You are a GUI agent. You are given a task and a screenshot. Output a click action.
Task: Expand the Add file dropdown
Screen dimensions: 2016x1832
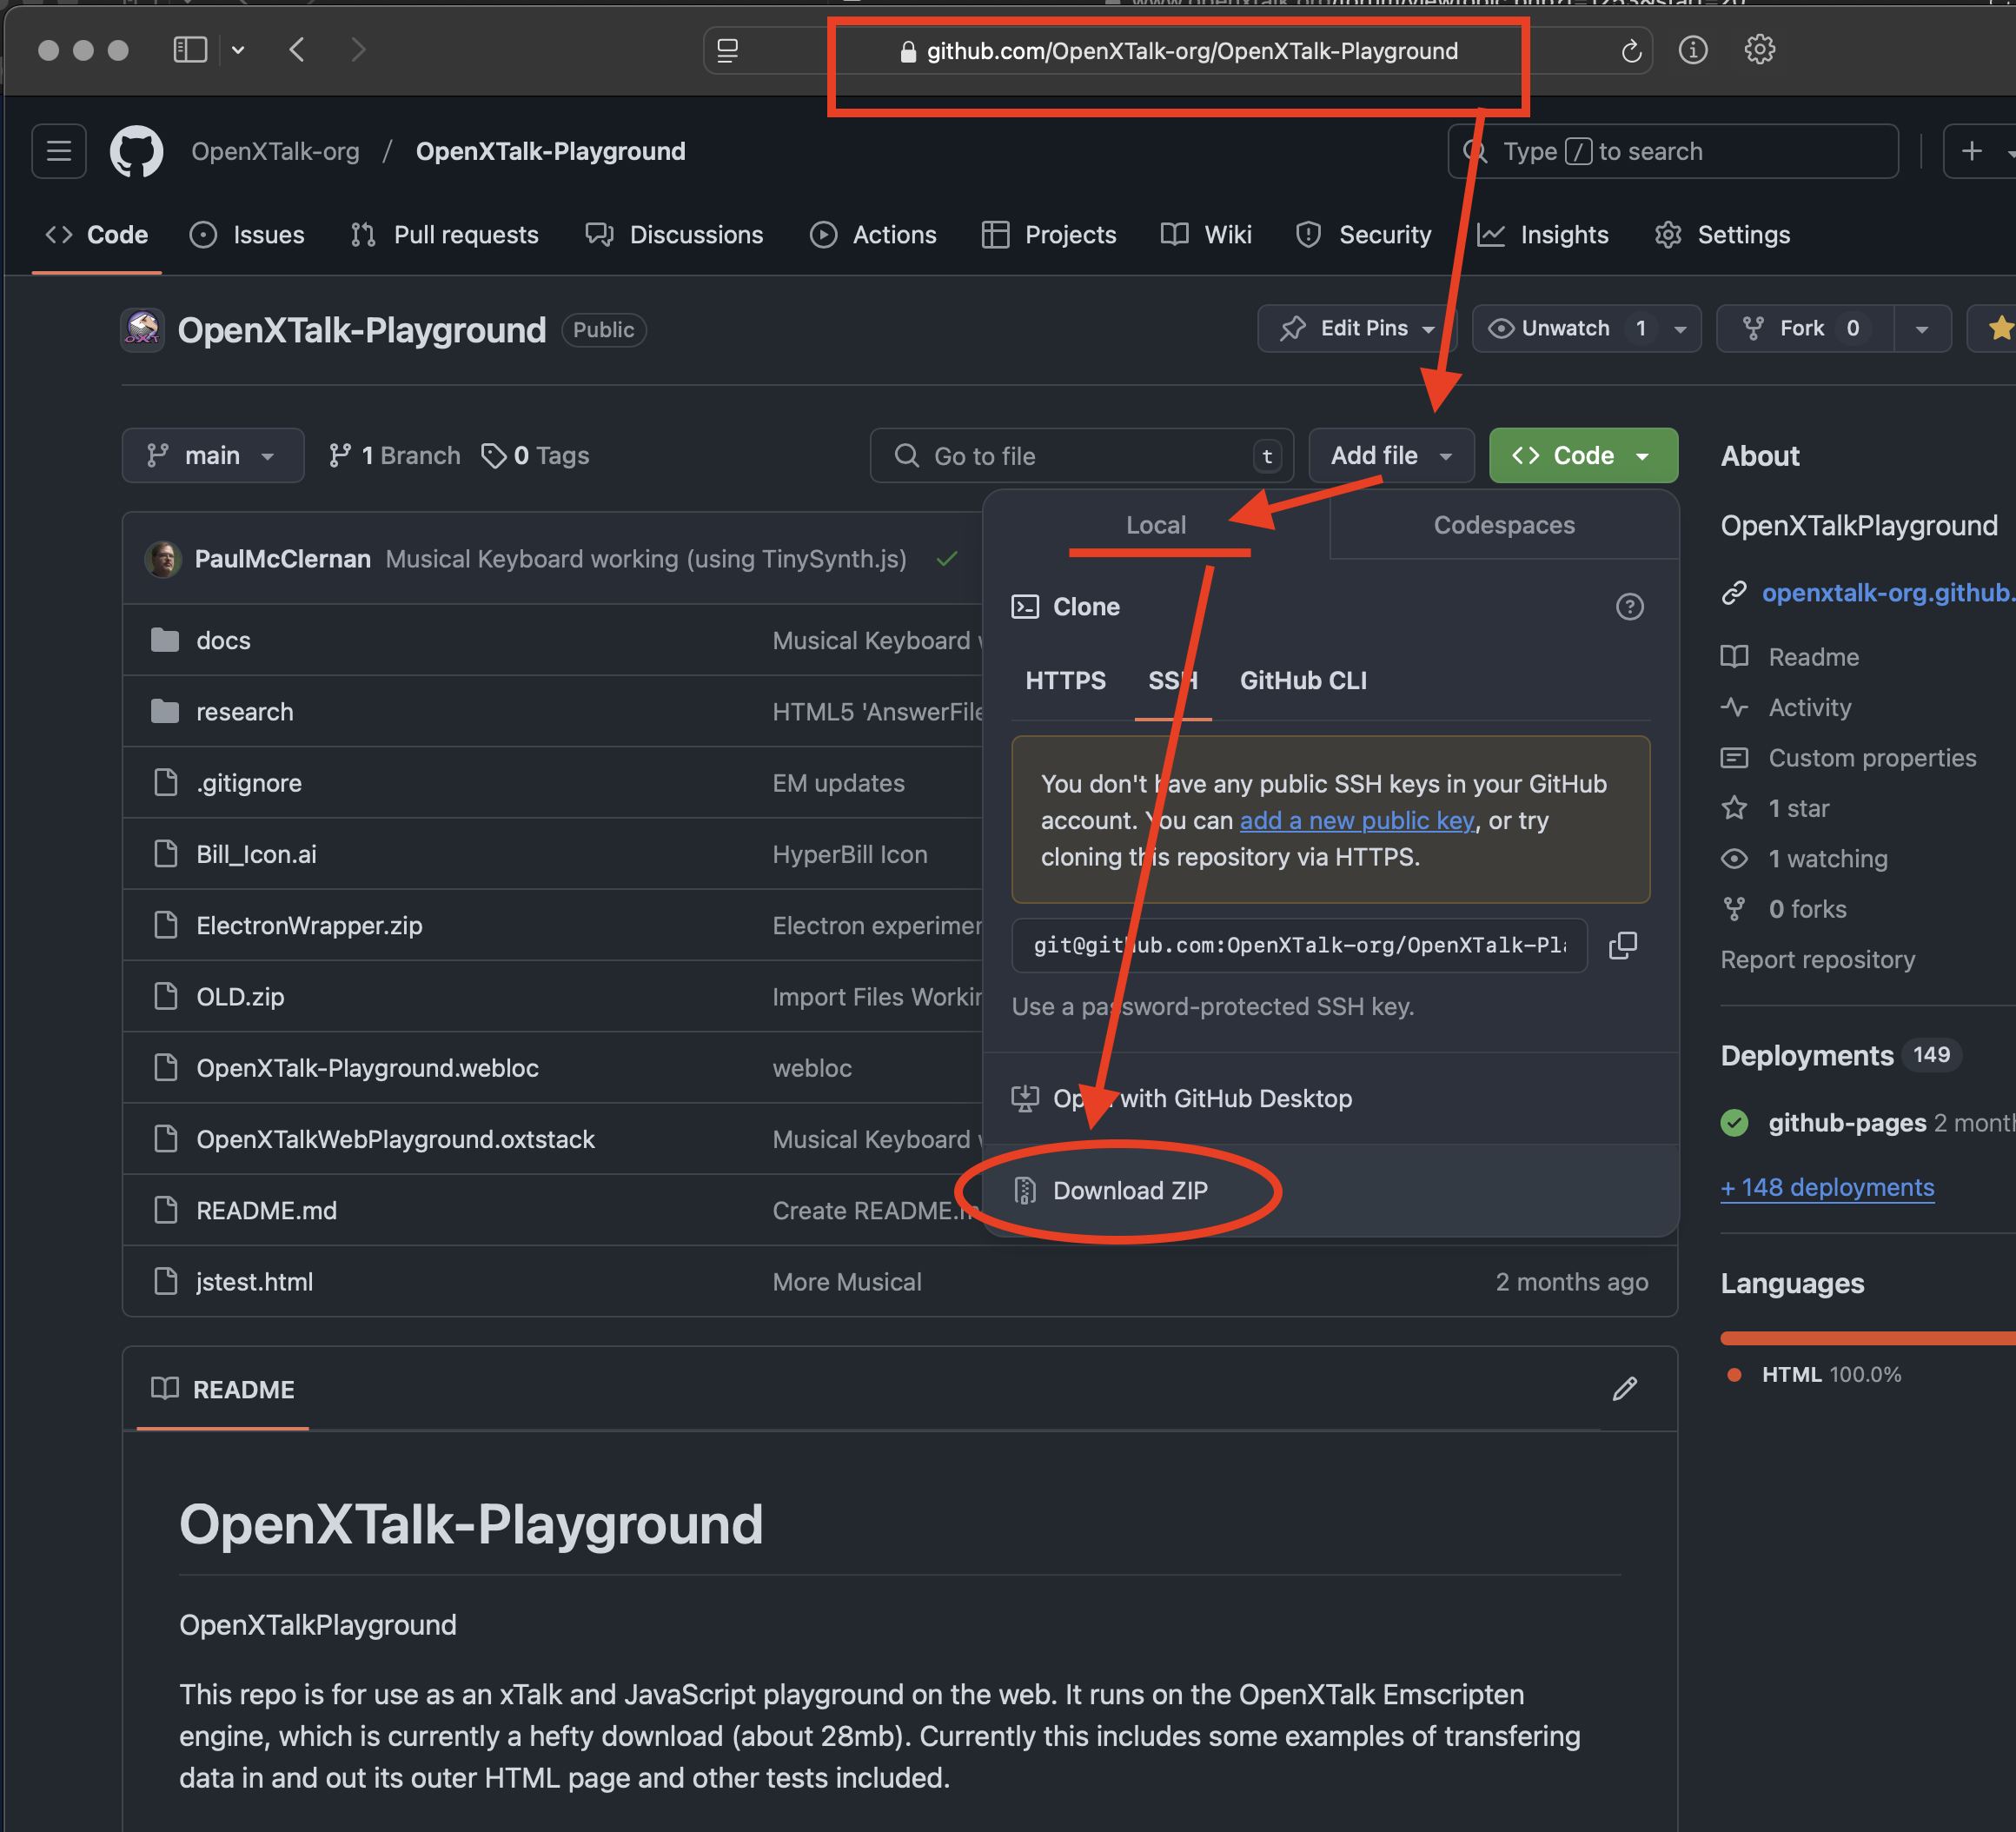coord(1388,455)
